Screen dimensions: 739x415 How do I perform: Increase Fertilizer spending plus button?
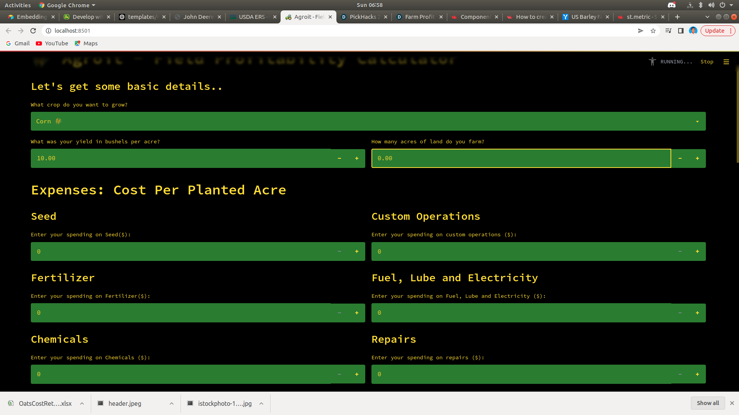(357, 313)
